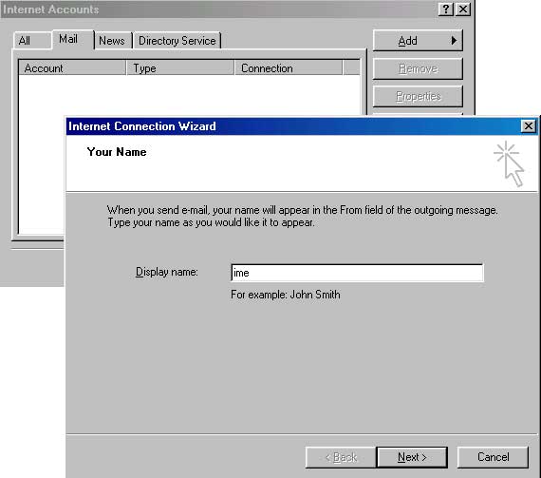541x478 pixels.
Task: Open the Directory Service tab
Action: (177, 41)
